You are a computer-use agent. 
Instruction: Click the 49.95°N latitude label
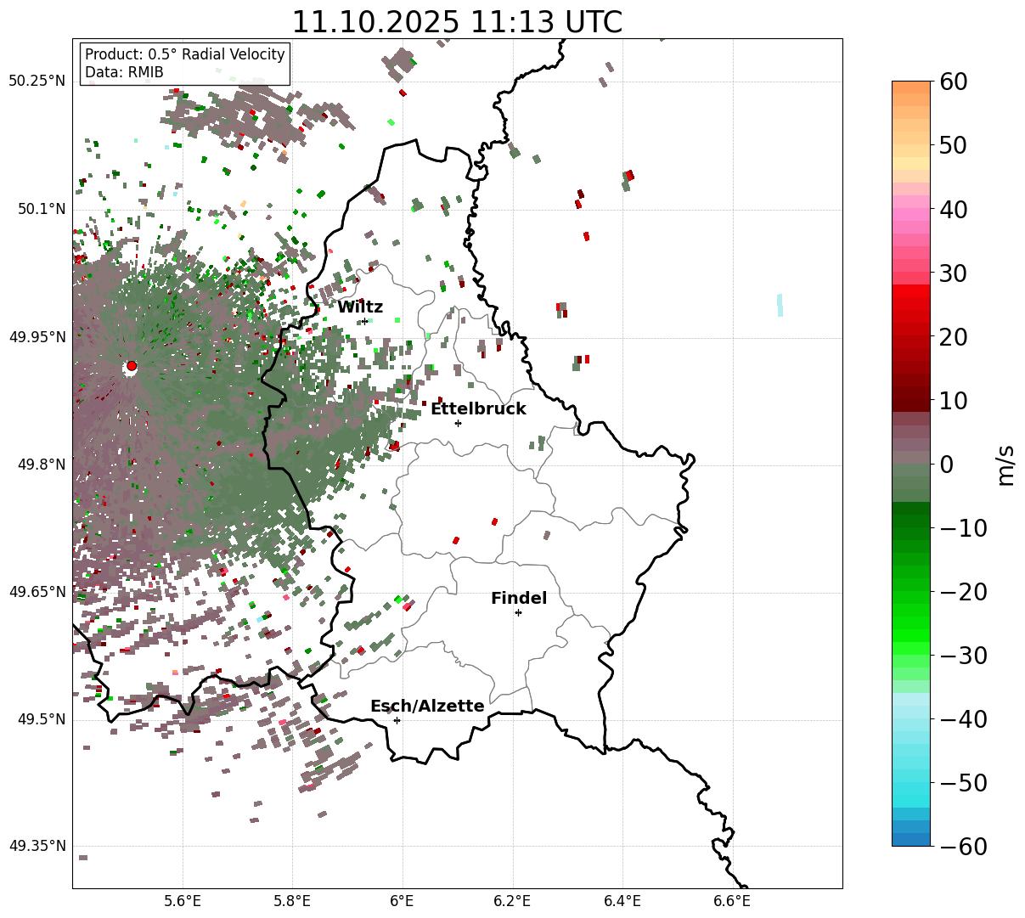tap(37, 337)
